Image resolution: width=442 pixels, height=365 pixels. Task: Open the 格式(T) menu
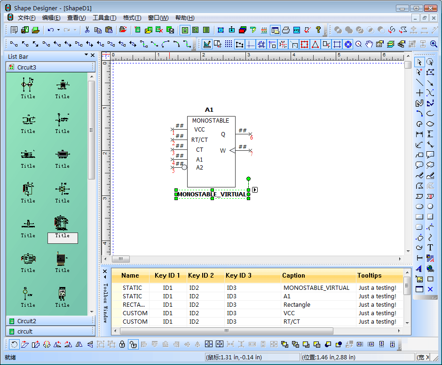point(132,18)
